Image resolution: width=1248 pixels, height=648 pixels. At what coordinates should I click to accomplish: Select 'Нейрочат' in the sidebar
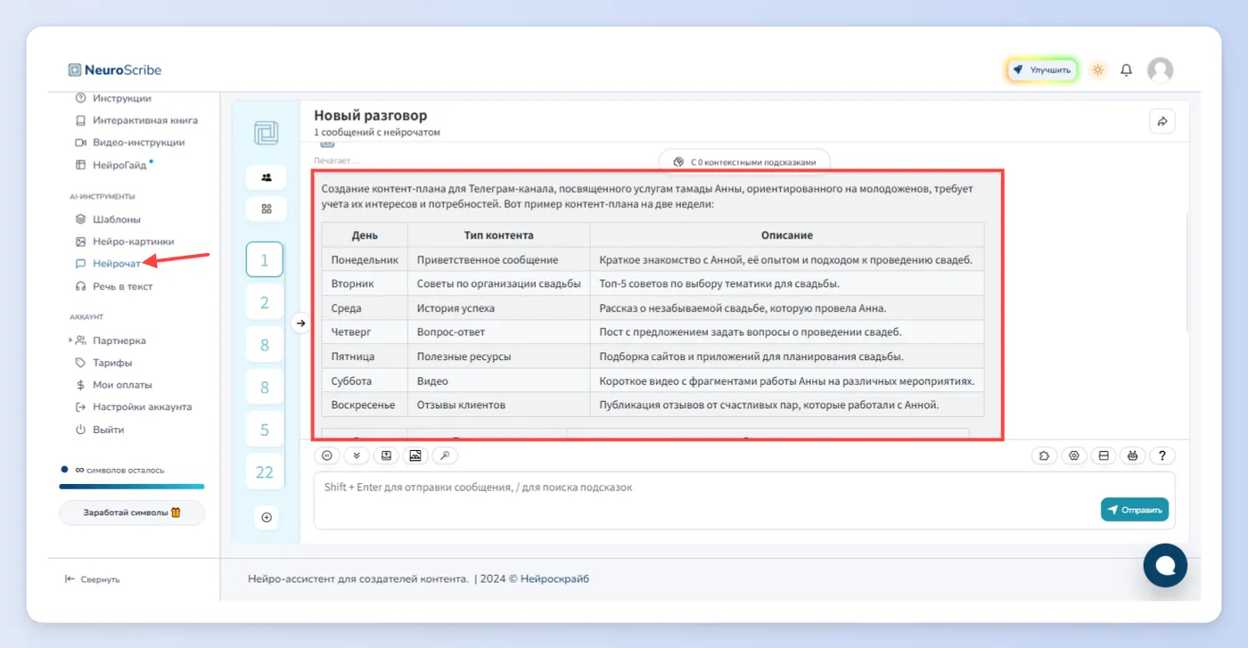tap(108, 264)
